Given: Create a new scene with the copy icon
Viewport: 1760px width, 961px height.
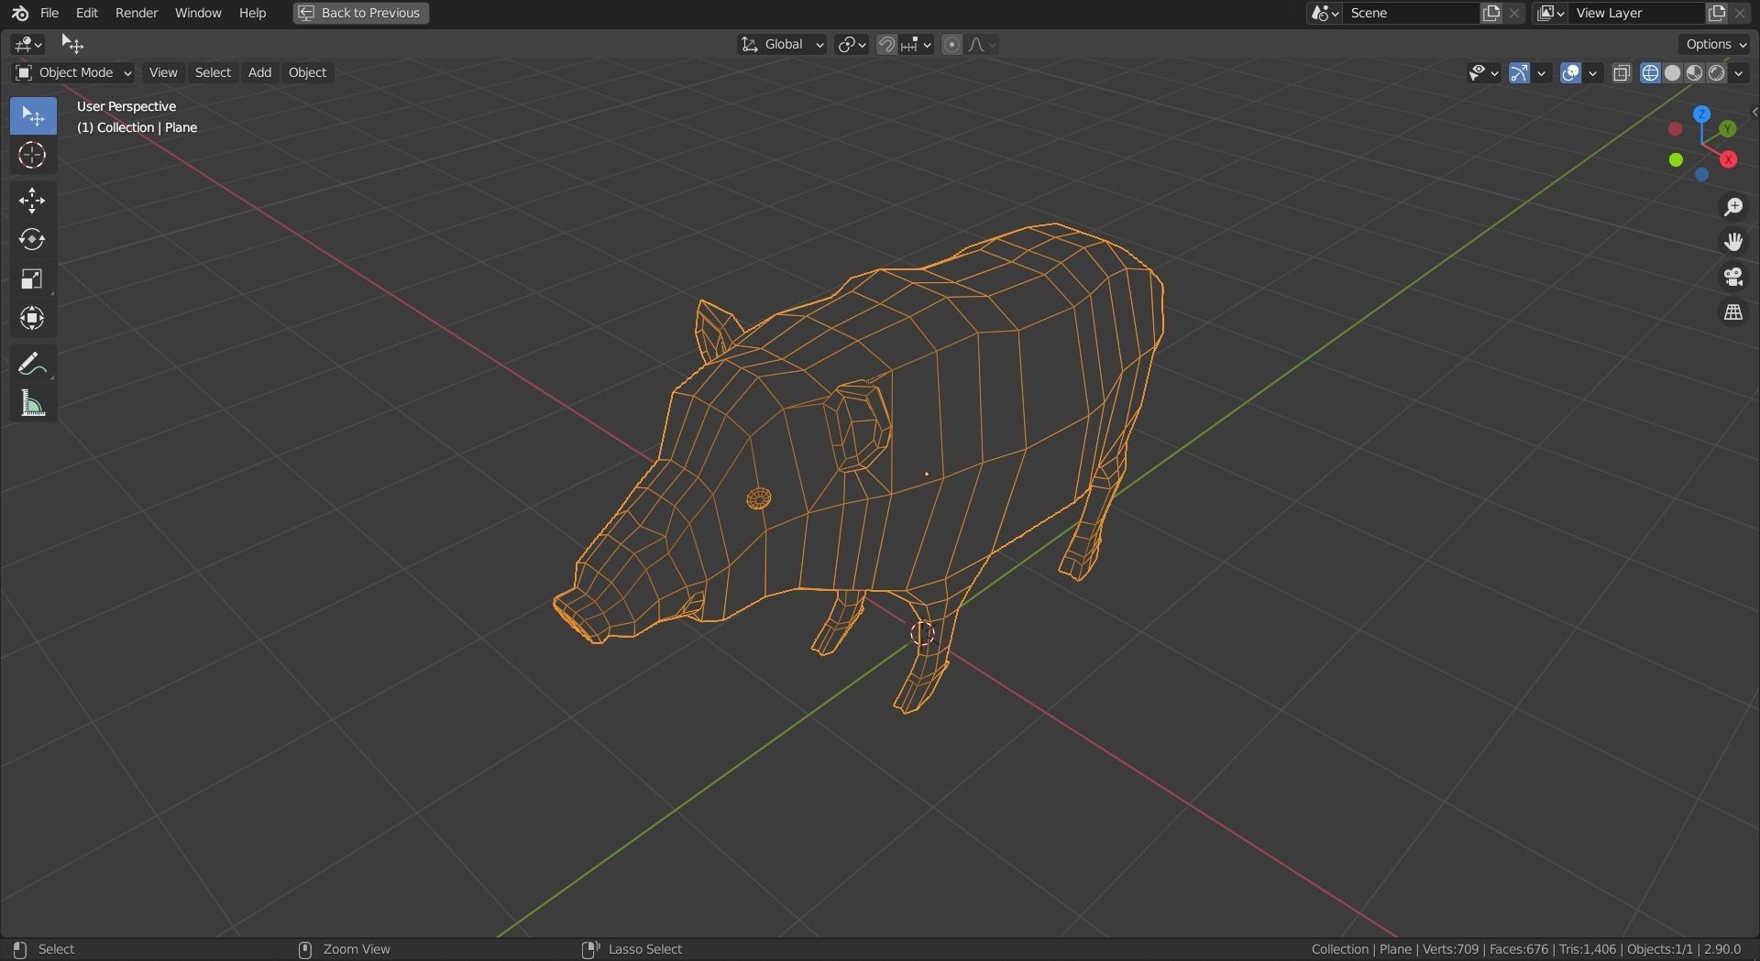Looking at the screenshot, I should click(x=1491, y=13).
